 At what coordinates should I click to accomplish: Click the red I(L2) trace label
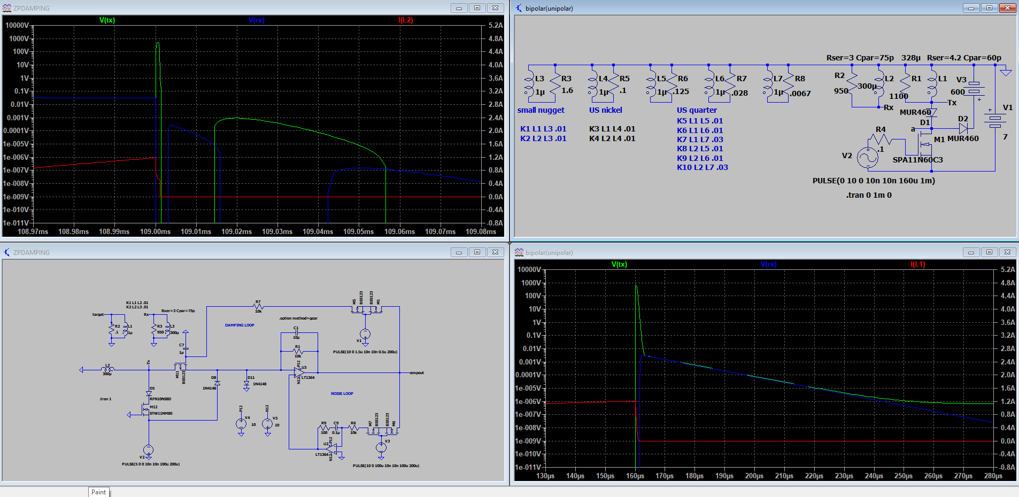(405, 20)
